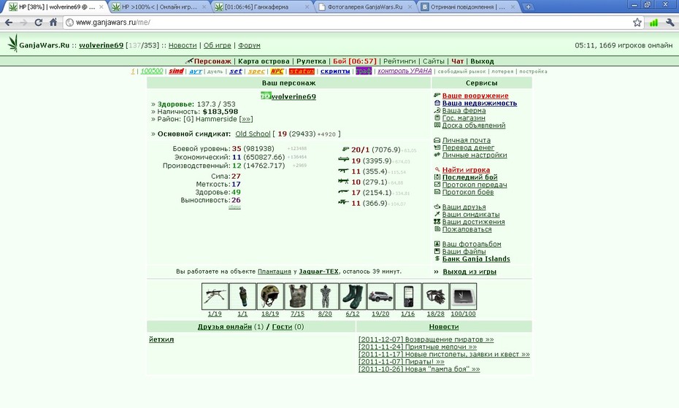Open the helmet equipment slot 18/19
679x408 pixels.
pos(270,296)
